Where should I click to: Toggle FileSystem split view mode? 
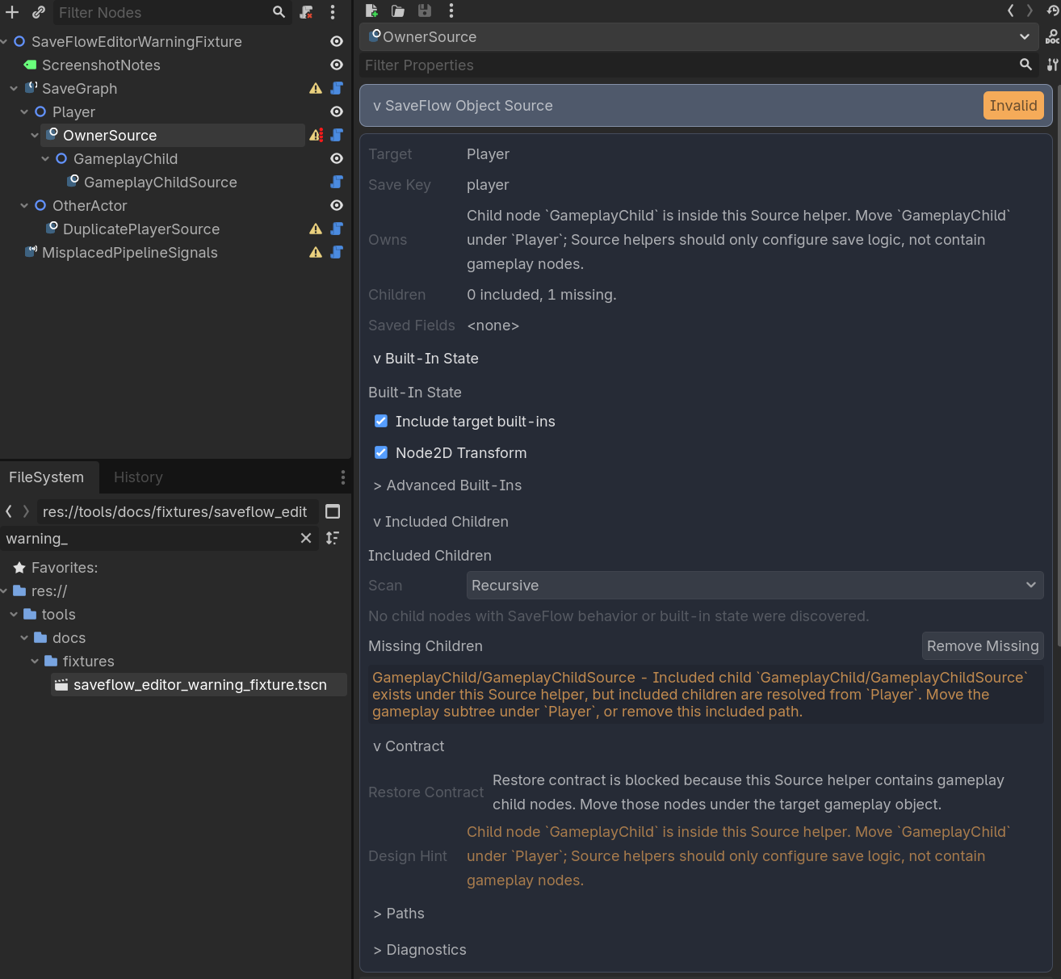333,511
